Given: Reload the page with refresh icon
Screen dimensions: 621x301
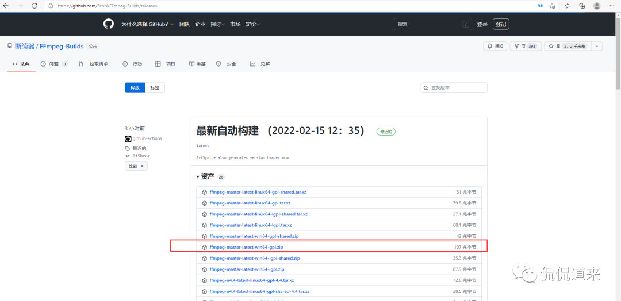Looking at the screenshot, I should pyautogui.click(x=34, y=6).
